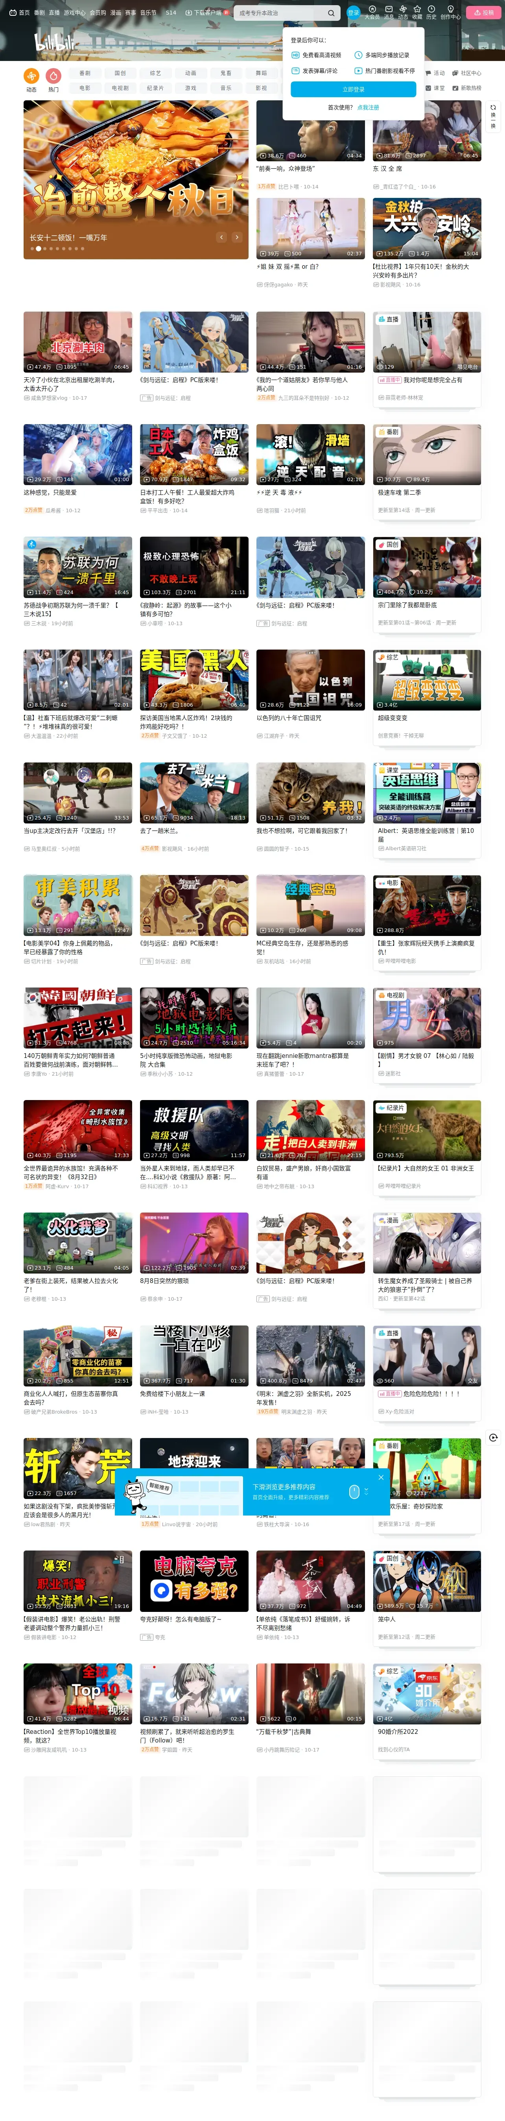
Task: Open the 以色列诅咒 video thumbnail
Action: [311, 680]
